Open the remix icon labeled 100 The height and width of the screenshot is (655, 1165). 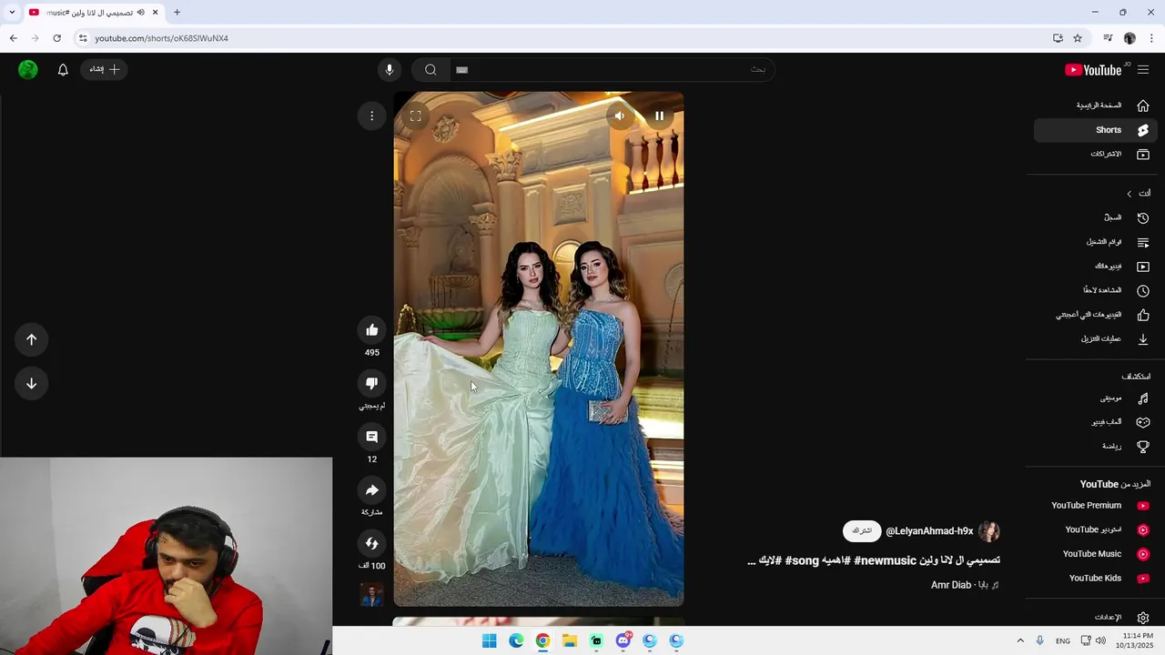click(371, 543)
